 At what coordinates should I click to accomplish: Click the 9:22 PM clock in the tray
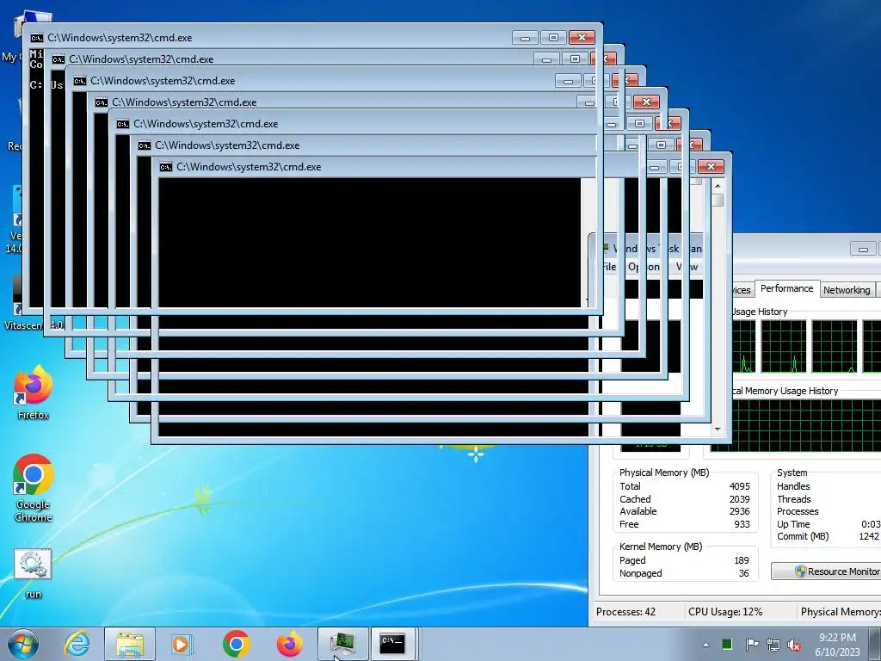click(x=837, y=638)
